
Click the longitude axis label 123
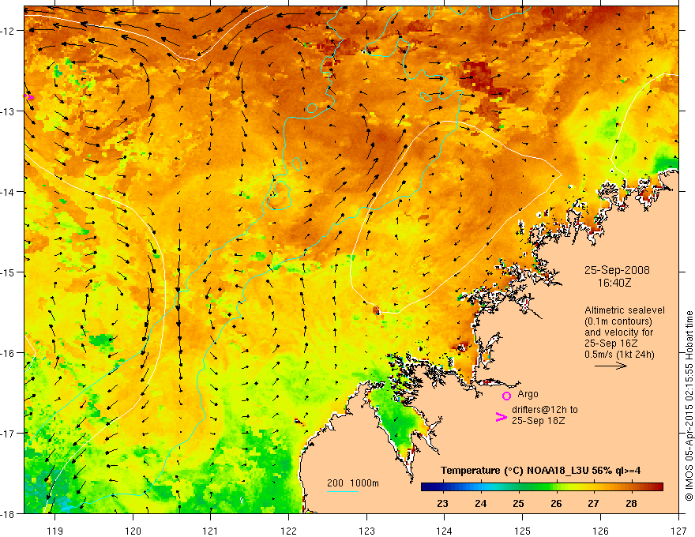point(366,531)
